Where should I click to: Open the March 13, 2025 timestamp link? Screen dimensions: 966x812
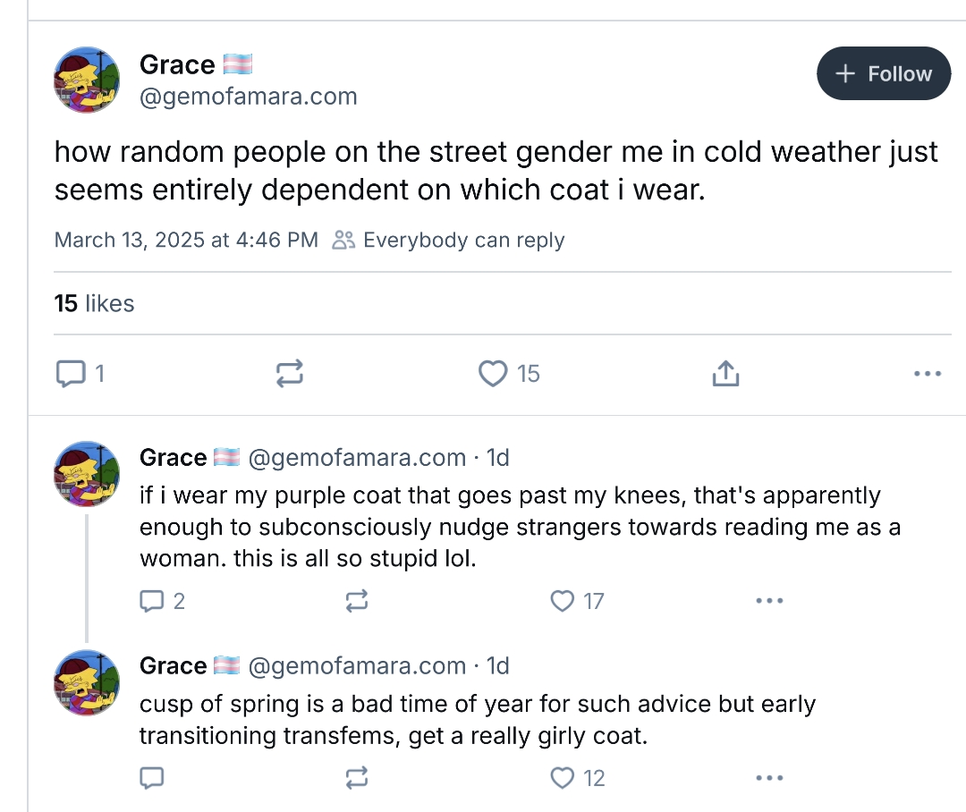coord(186,241)
